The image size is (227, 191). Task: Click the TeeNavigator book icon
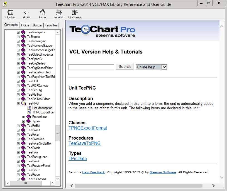click(23, 32)
